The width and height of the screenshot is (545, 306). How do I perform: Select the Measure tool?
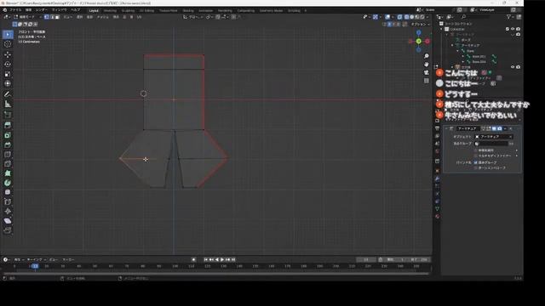[x=8, y=104]
